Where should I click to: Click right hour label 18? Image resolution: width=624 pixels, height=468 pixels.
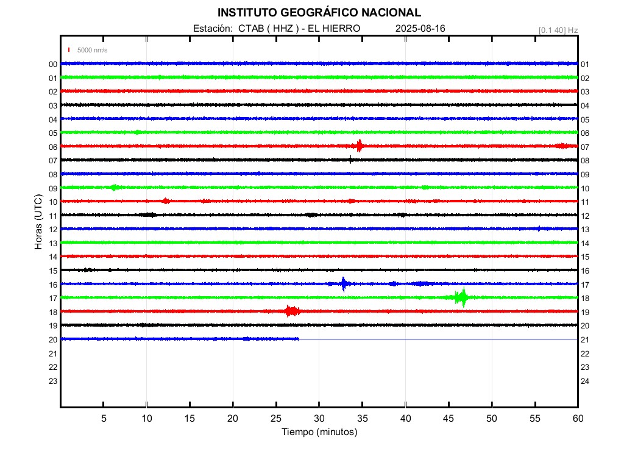point(585,299)
